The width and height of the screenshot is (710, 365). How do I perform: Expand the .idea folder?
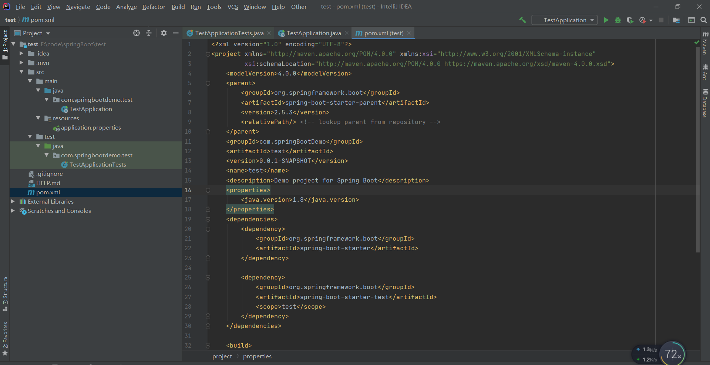coord(21,53)
